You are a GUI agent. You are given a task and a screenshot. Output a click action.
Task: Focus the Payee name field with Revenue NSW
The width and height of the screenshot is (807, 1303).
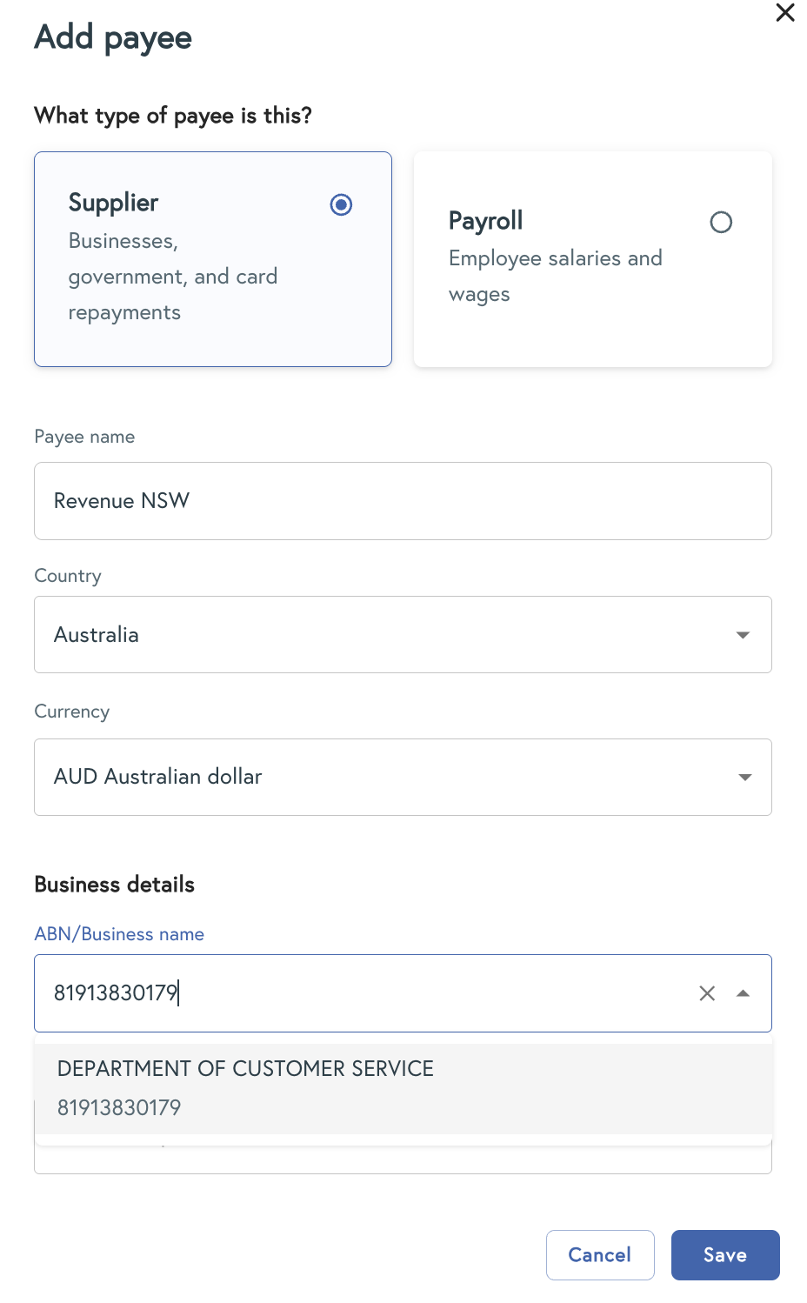(x=402, y=501)
